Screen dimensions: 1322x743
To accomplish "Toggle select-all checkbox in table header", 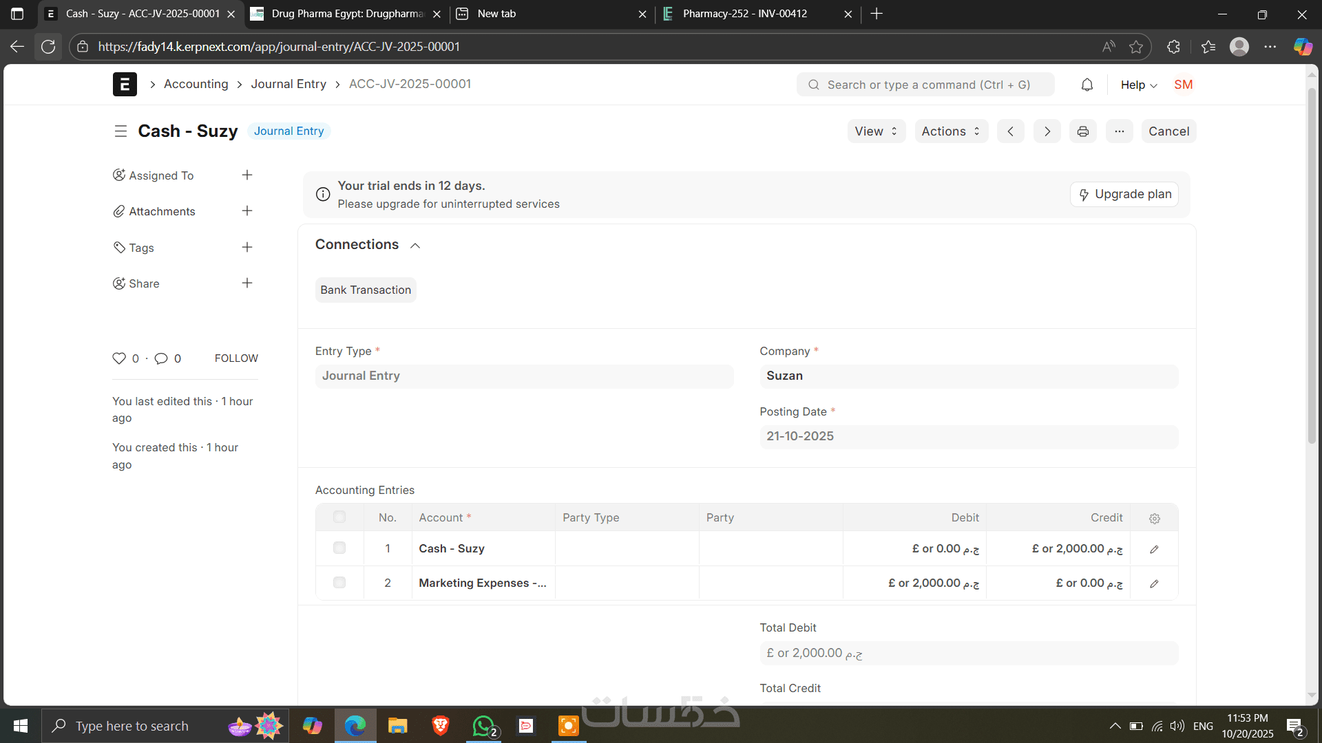I will coord(339,517).
